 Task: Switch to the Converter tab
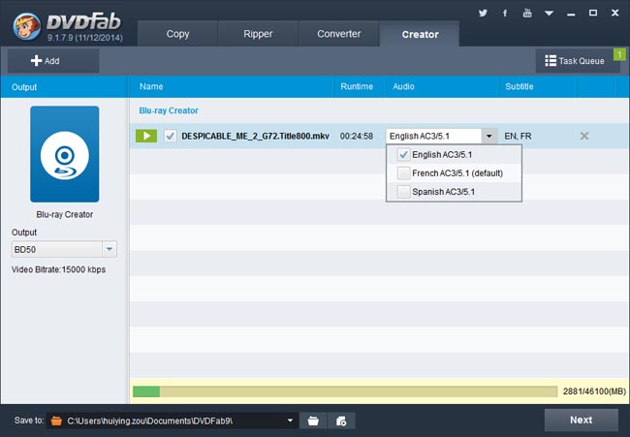[338, 34]
